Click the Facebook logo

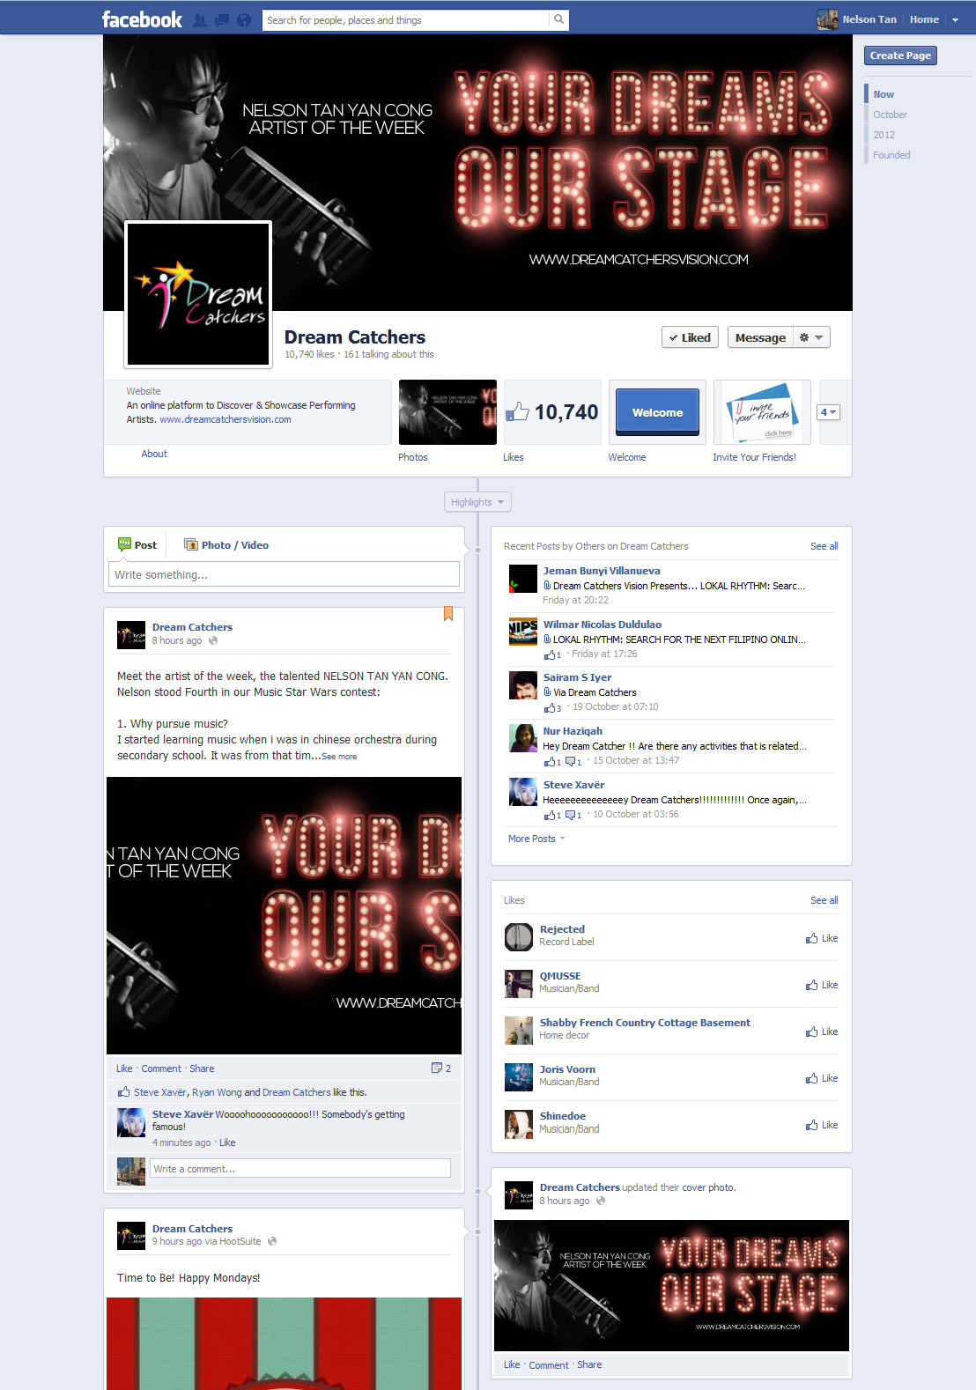click(142, 19)
